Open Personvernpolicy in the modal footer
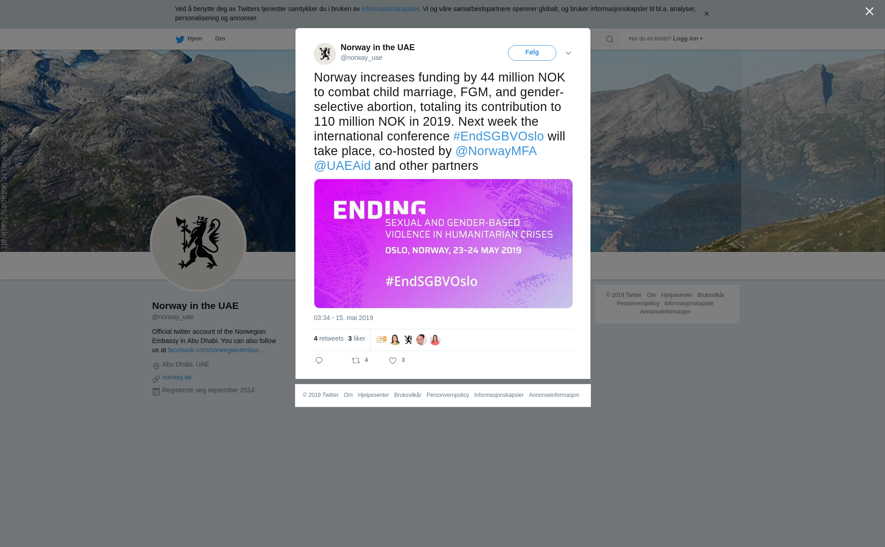 (x=448, y=395)
